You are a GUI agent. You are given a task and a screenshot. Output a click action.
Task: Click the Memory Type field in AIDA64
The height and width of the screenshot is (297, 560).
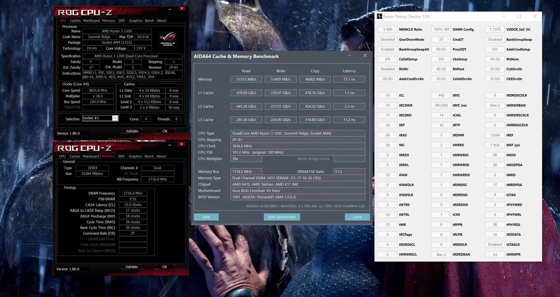[x=297, y=178]
